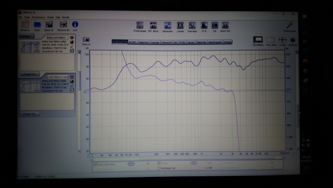
Task: Open the IR Windows settings
Action: (140, 27)
